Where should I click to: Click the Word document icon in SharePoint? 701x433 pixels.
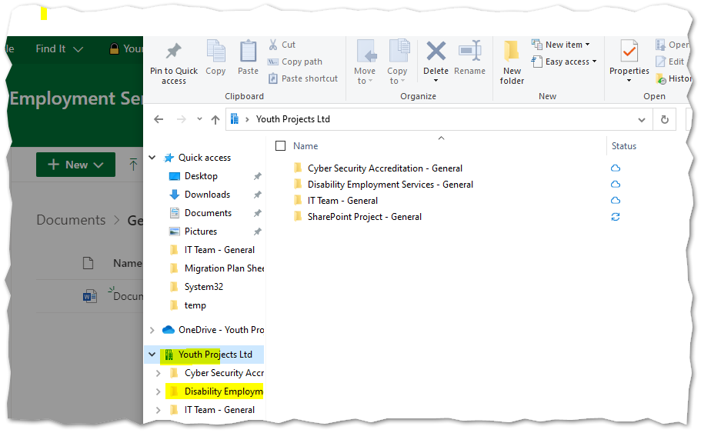(x=89, y=296)
